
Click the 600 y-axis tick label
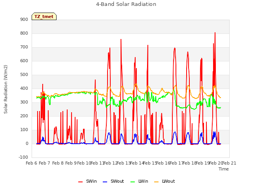pyautogui.click(x=24, y=61)
